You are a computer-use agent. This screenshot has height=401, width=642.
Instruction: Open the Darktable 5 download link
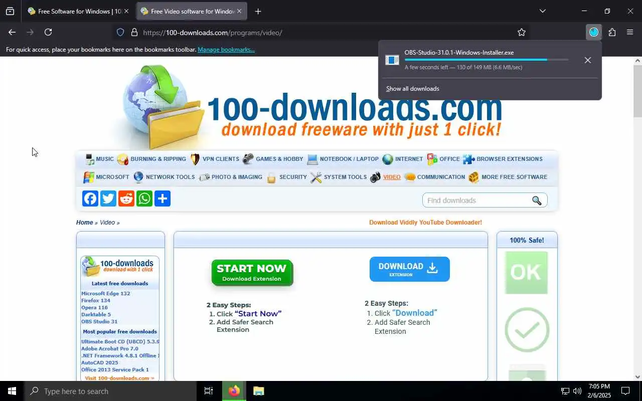[96, 315]
